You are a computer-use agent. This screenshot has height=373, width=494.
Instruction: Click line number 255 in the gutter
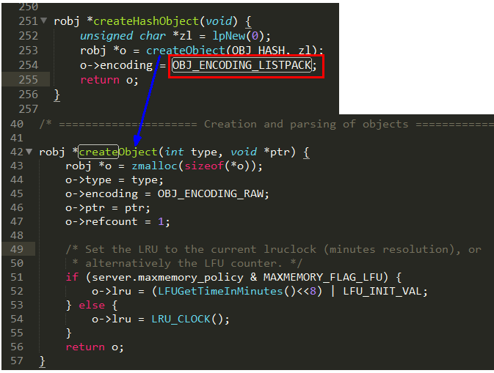pyautogui.click(x=29, y=80)
